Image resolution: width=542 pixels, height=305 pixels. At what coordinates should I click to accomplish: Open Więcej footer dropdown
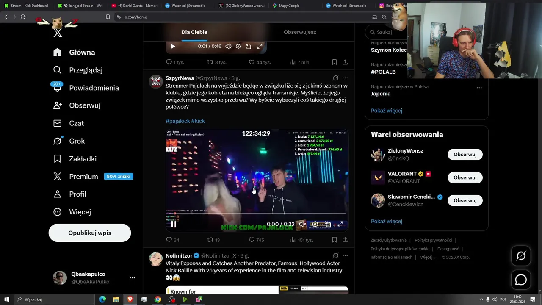point(429,257)
